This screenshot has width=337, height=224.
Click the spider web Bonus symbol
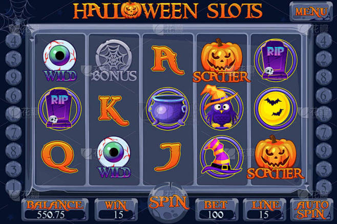click(x=114, y=60)
